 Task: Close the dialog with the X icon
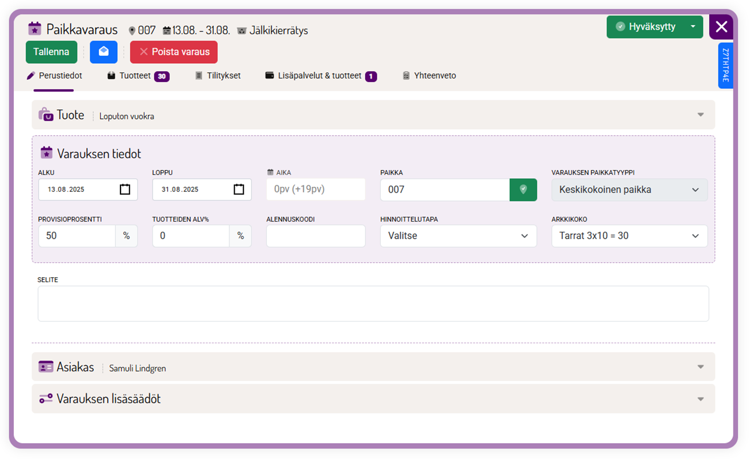coord(721,27)
